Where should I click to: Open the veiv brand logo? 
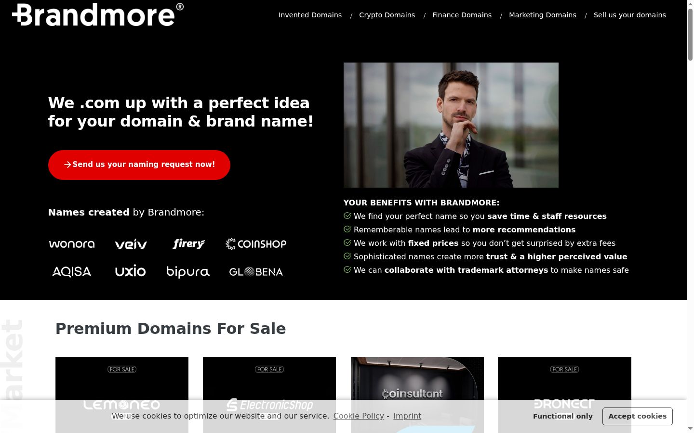131,244
